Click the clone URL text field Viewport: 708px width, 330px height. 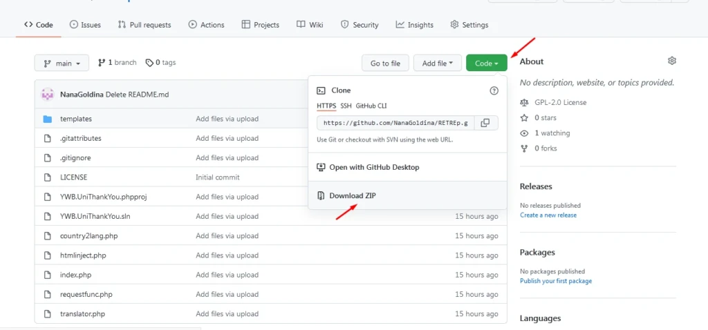(x=395, y=123)
